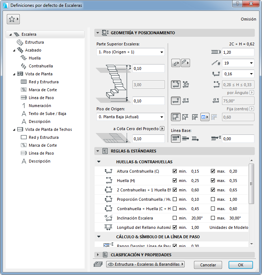This screenshot has height=275, width=262.
Task: Click Cancelar button
Action: (208, 265)
